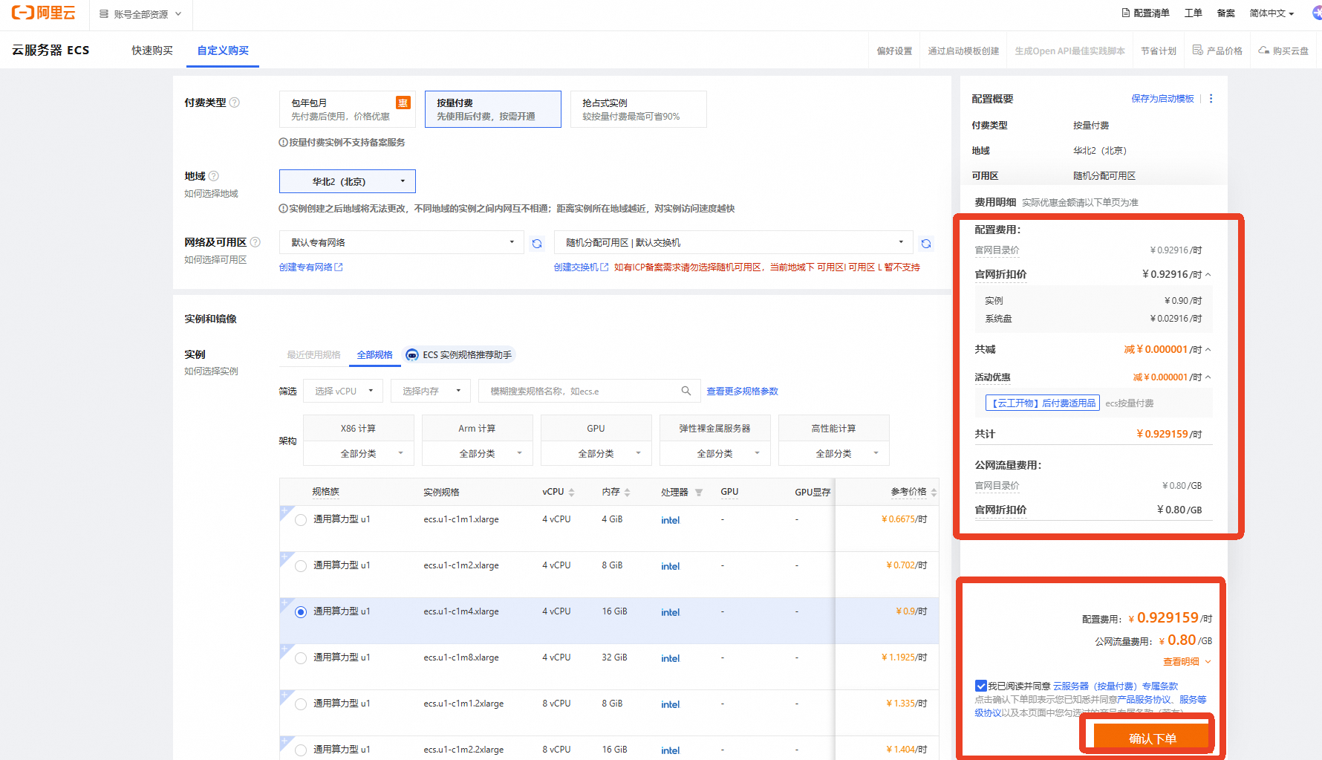Open the 随机分配可用区 switch dropdown

point(734,242)
